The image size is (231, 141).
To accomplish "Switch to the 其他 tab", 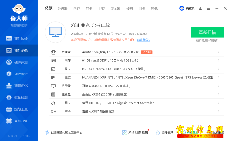I will [154, 9].
